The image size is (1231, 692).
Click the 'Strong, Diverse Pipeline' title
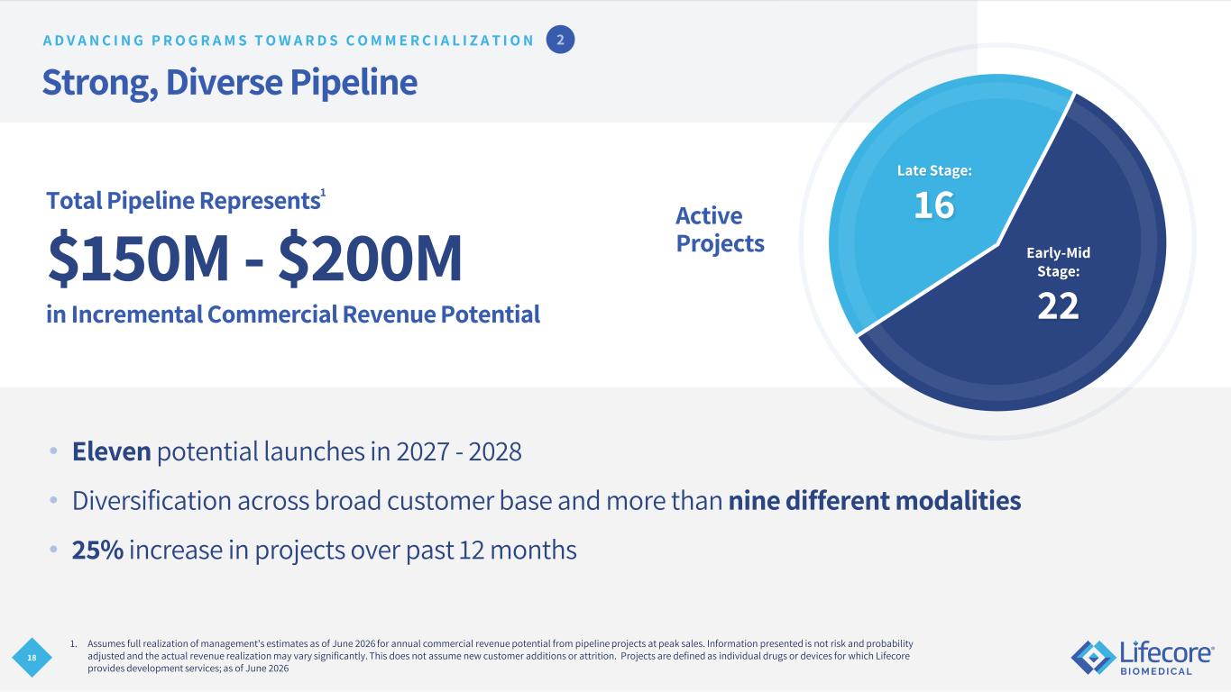(229, 82)
